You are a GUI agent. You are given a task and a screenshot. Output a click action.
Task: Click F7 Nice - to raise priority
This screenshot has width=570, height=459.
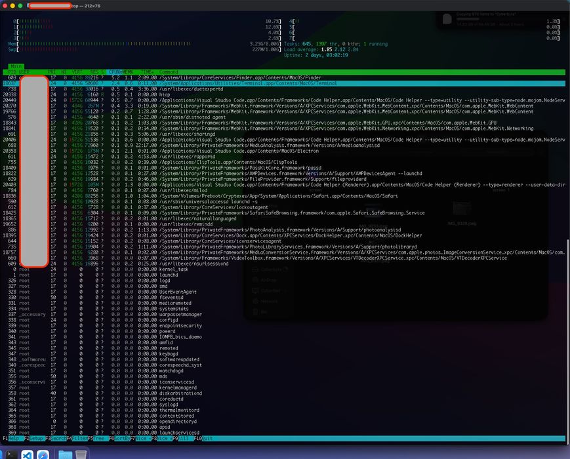tap(140, 438)
